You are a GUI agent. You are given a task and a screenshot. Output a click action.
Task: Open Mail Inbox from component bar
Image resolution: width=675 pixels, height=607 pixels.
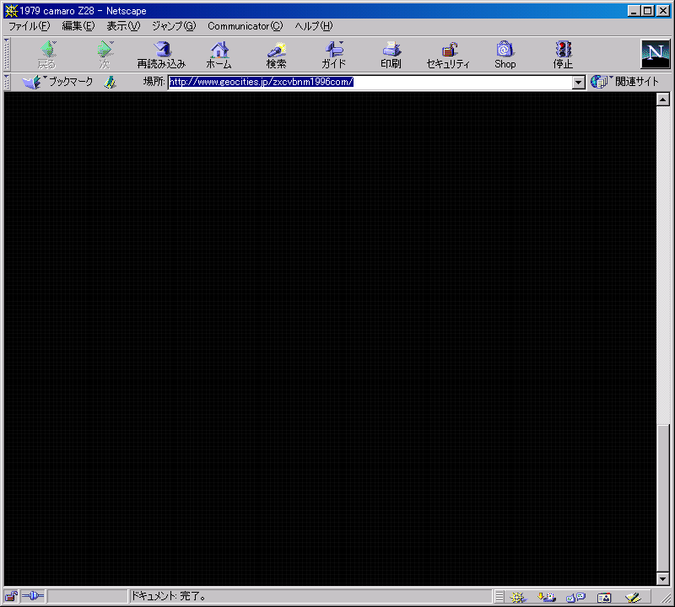click(x=547, y=597)
